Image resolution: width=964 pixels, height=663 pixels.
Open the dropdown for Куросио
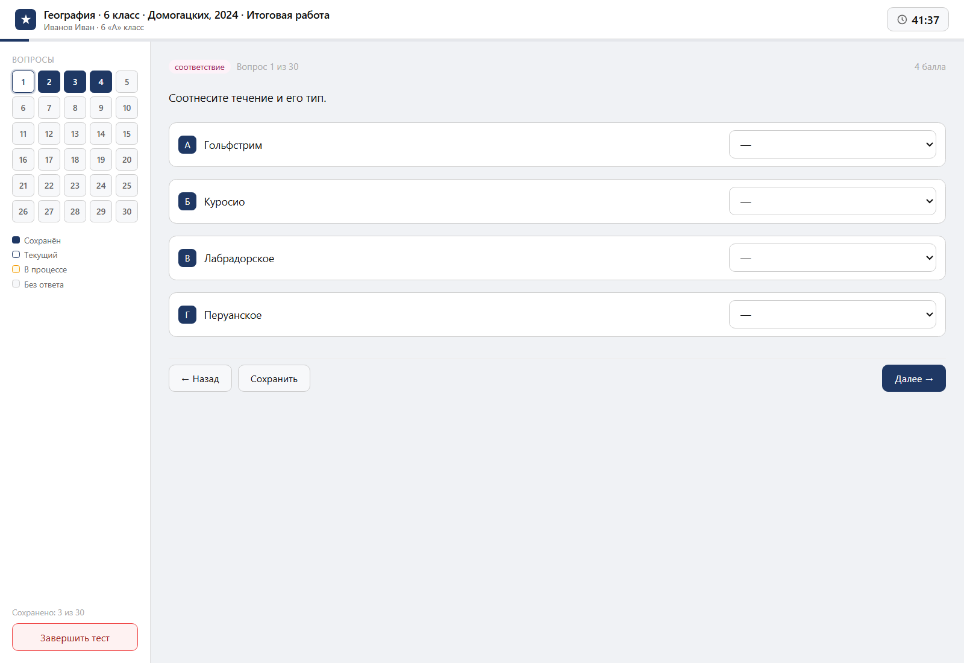pyautogui.click(x=832, y=201)
